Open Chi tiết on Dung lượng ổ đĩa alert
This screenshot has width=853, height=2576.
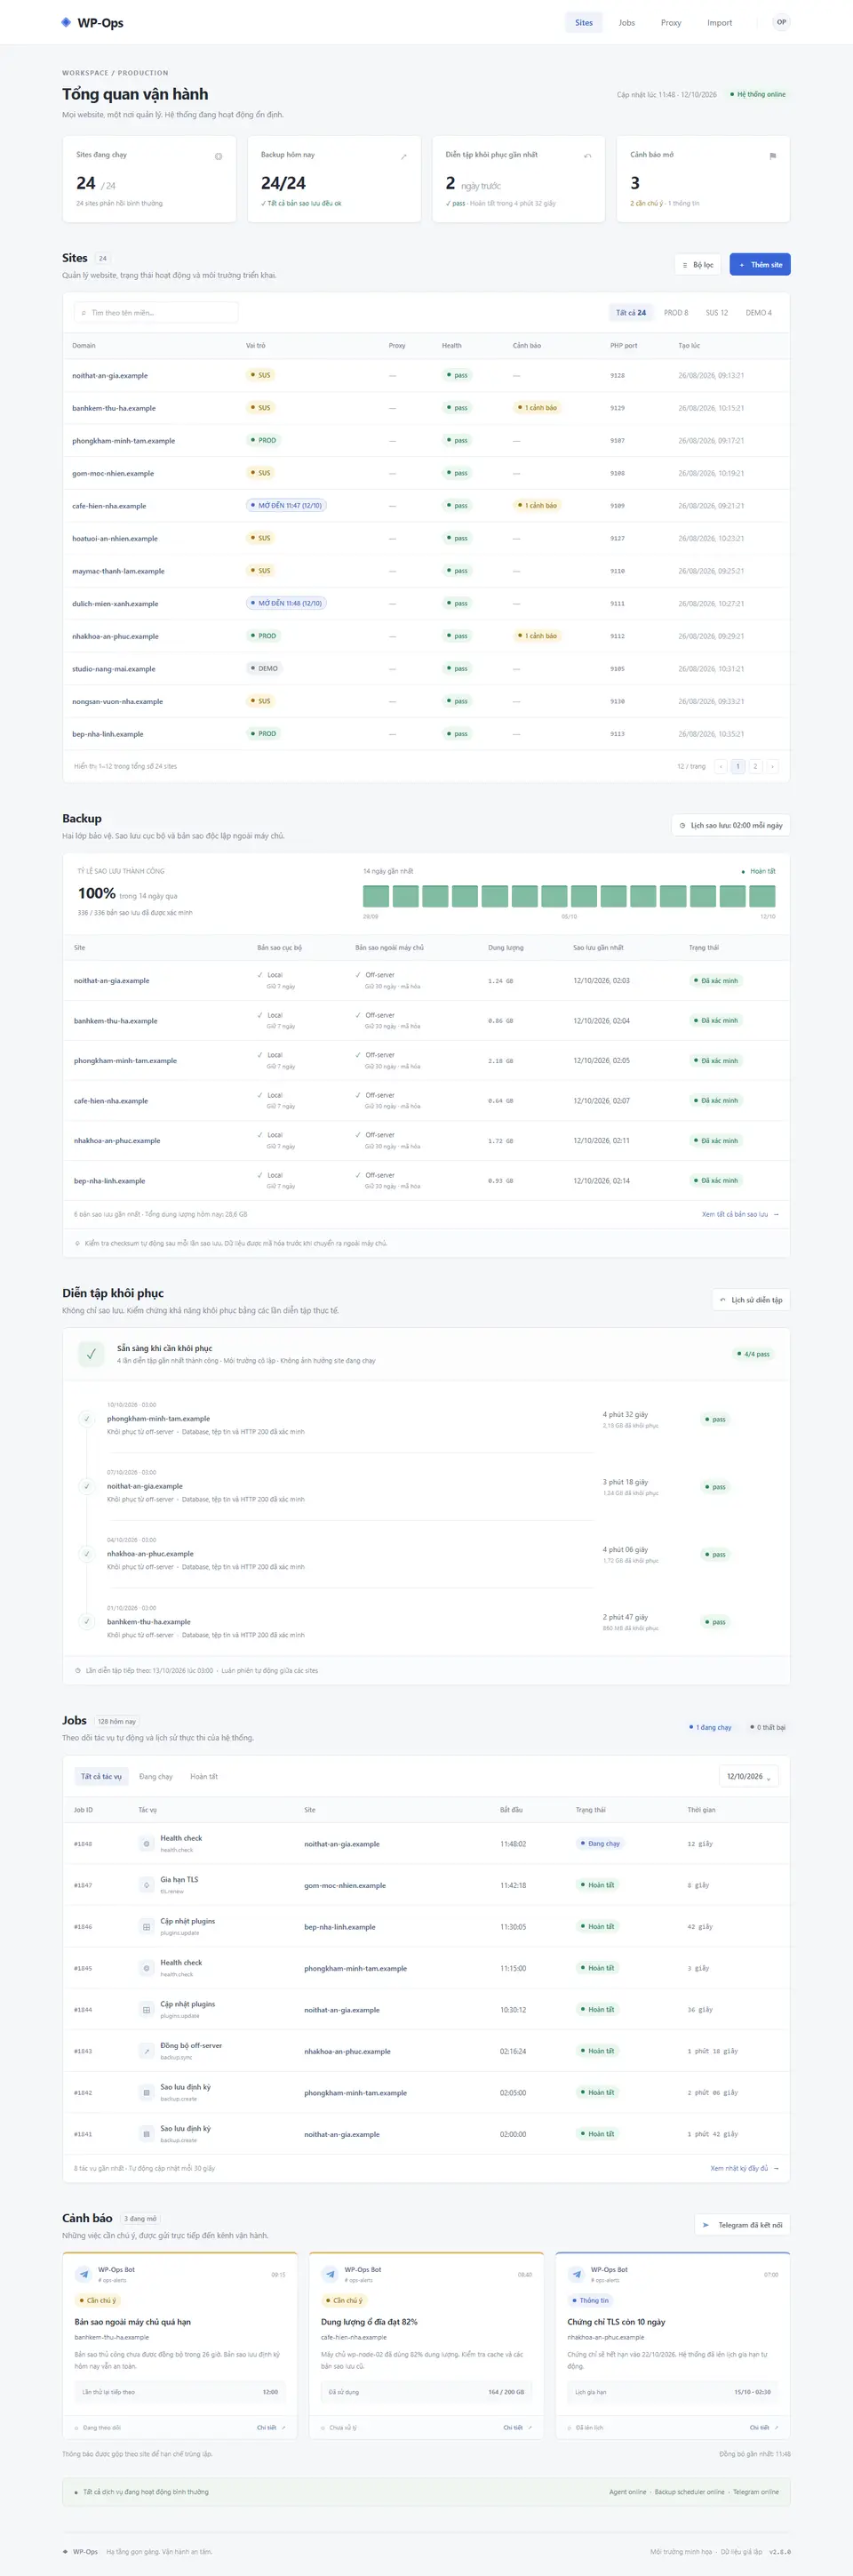pyautogui.click(x=518, y=2427)
